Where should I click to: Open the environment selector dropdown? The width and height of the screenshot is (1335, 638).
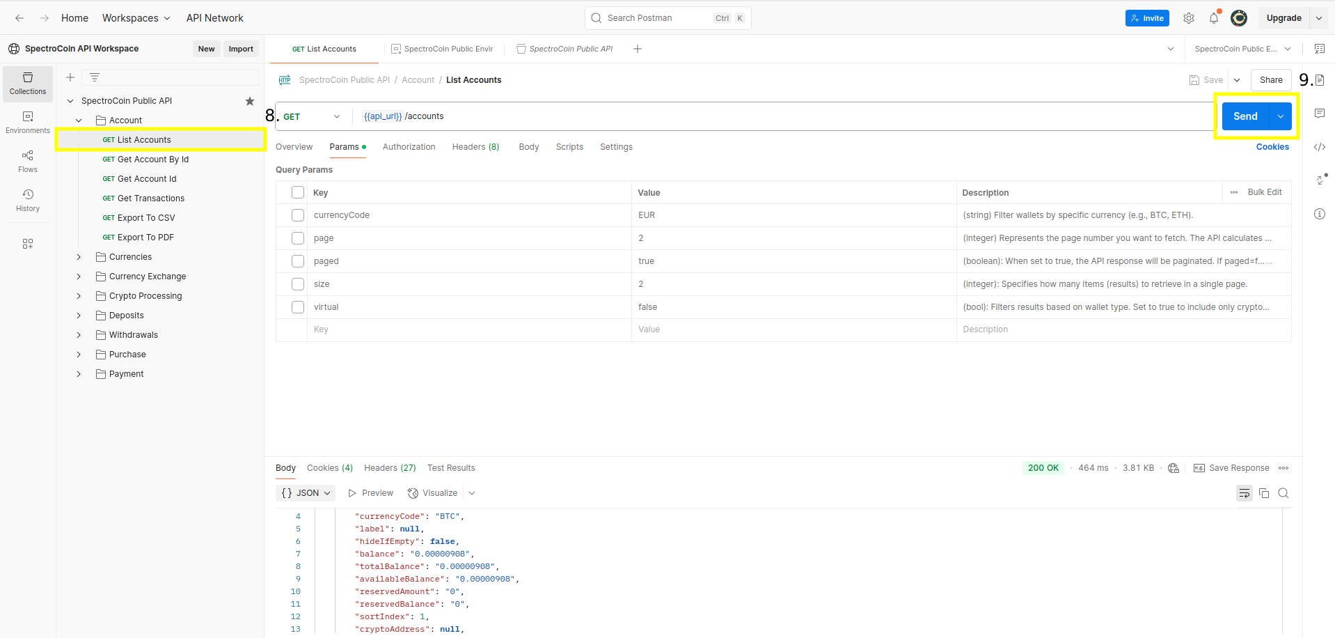(1243, 49)
